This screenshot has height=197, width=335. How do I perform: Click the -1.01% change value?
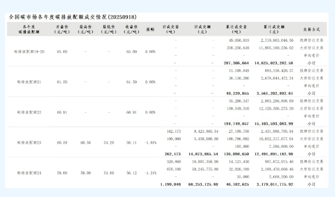tap(150, 143)
